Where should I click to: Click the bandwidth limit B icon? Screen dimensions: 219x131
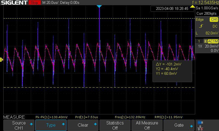[x=205, y=41]
